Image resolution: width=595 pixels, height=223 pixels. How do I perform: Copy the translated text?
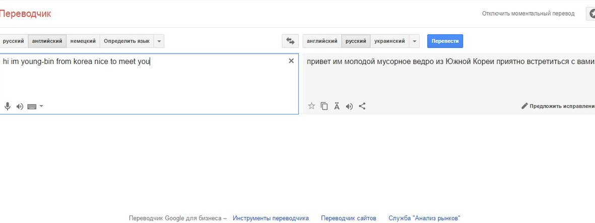coord(324,106)
